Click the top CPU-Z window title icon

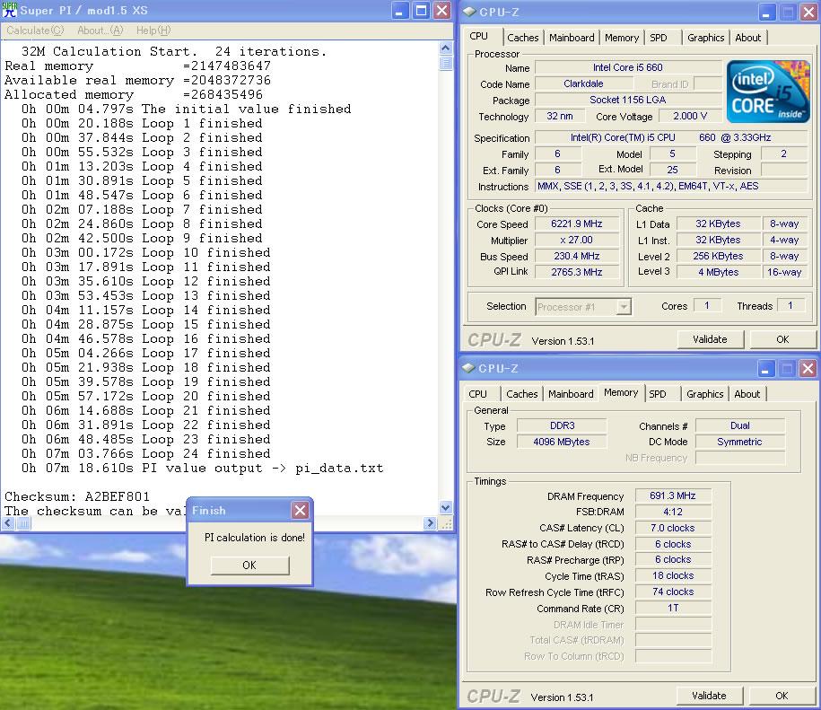click(469, 12)
